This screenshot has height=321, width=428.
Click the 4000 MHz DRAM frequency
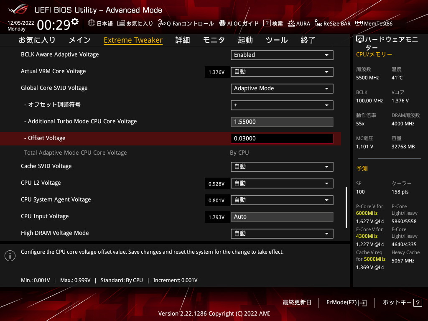[x=403, y=124]
